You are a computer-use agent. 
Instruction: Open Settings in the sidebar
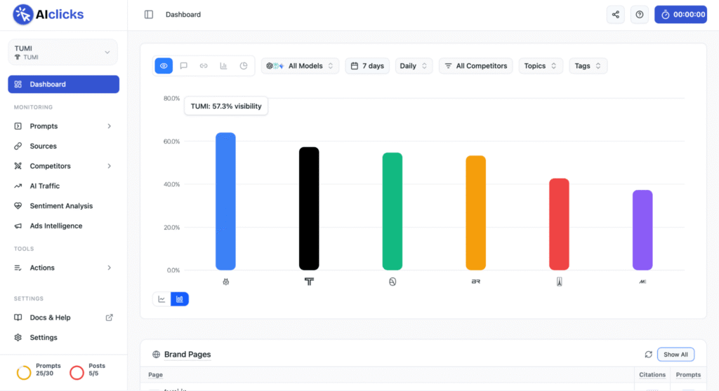point(44,338)
